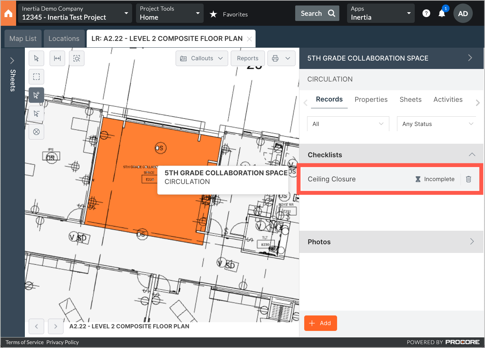Open the Privacy Policy link
The image size is (485, 348).
pos(62,342)
